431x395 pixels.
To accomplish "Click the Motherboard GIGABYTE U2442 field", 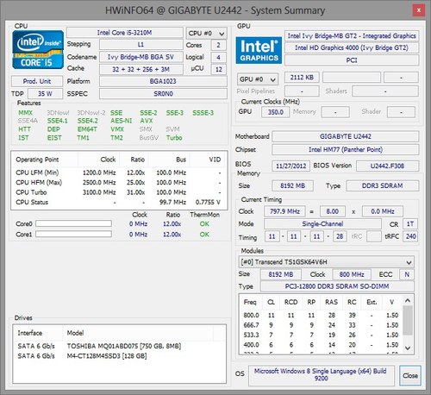I will (x=346, y=136).
